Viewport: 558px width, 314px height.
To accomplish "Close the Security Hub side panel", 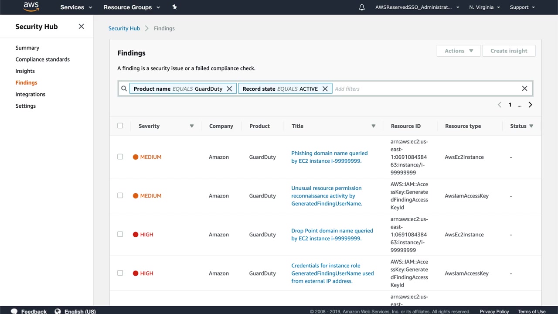I will [81, 27].
